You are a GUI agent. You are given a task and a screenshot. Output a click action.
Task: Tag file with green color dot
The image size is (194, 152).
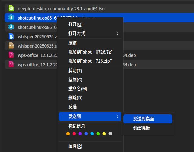pyautogui.click(x=98, y=134)
